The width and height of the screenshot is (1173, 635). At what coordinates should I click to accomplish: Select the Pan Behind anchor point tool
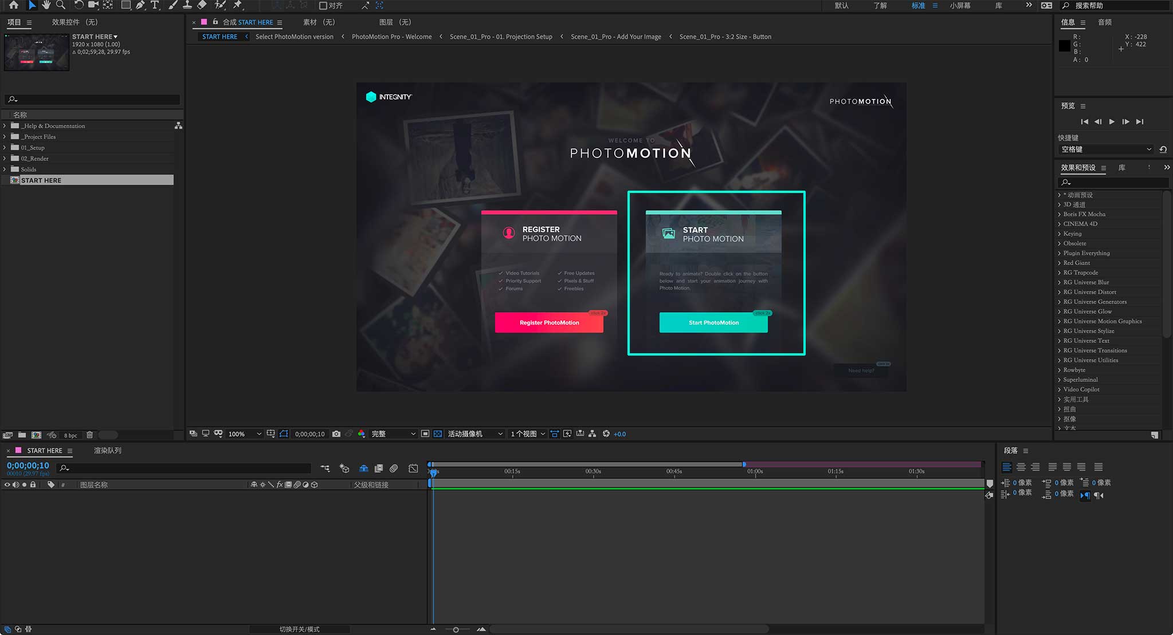click(x=107, y=5)
